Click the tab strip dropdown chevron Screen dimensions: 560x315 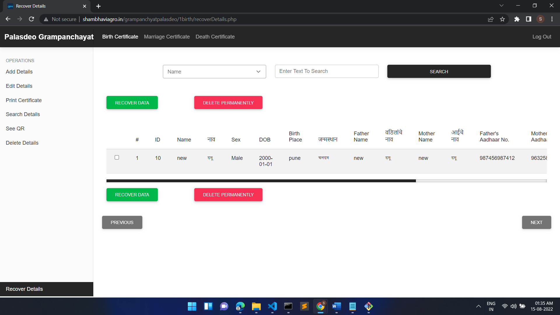pyautogui.click(x=501, y=5)
